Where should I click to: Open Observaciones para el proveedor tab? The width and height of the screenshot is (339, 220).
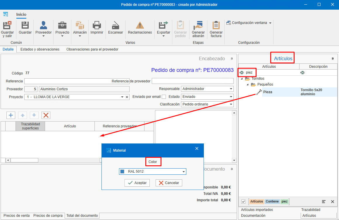click(92, 49)
